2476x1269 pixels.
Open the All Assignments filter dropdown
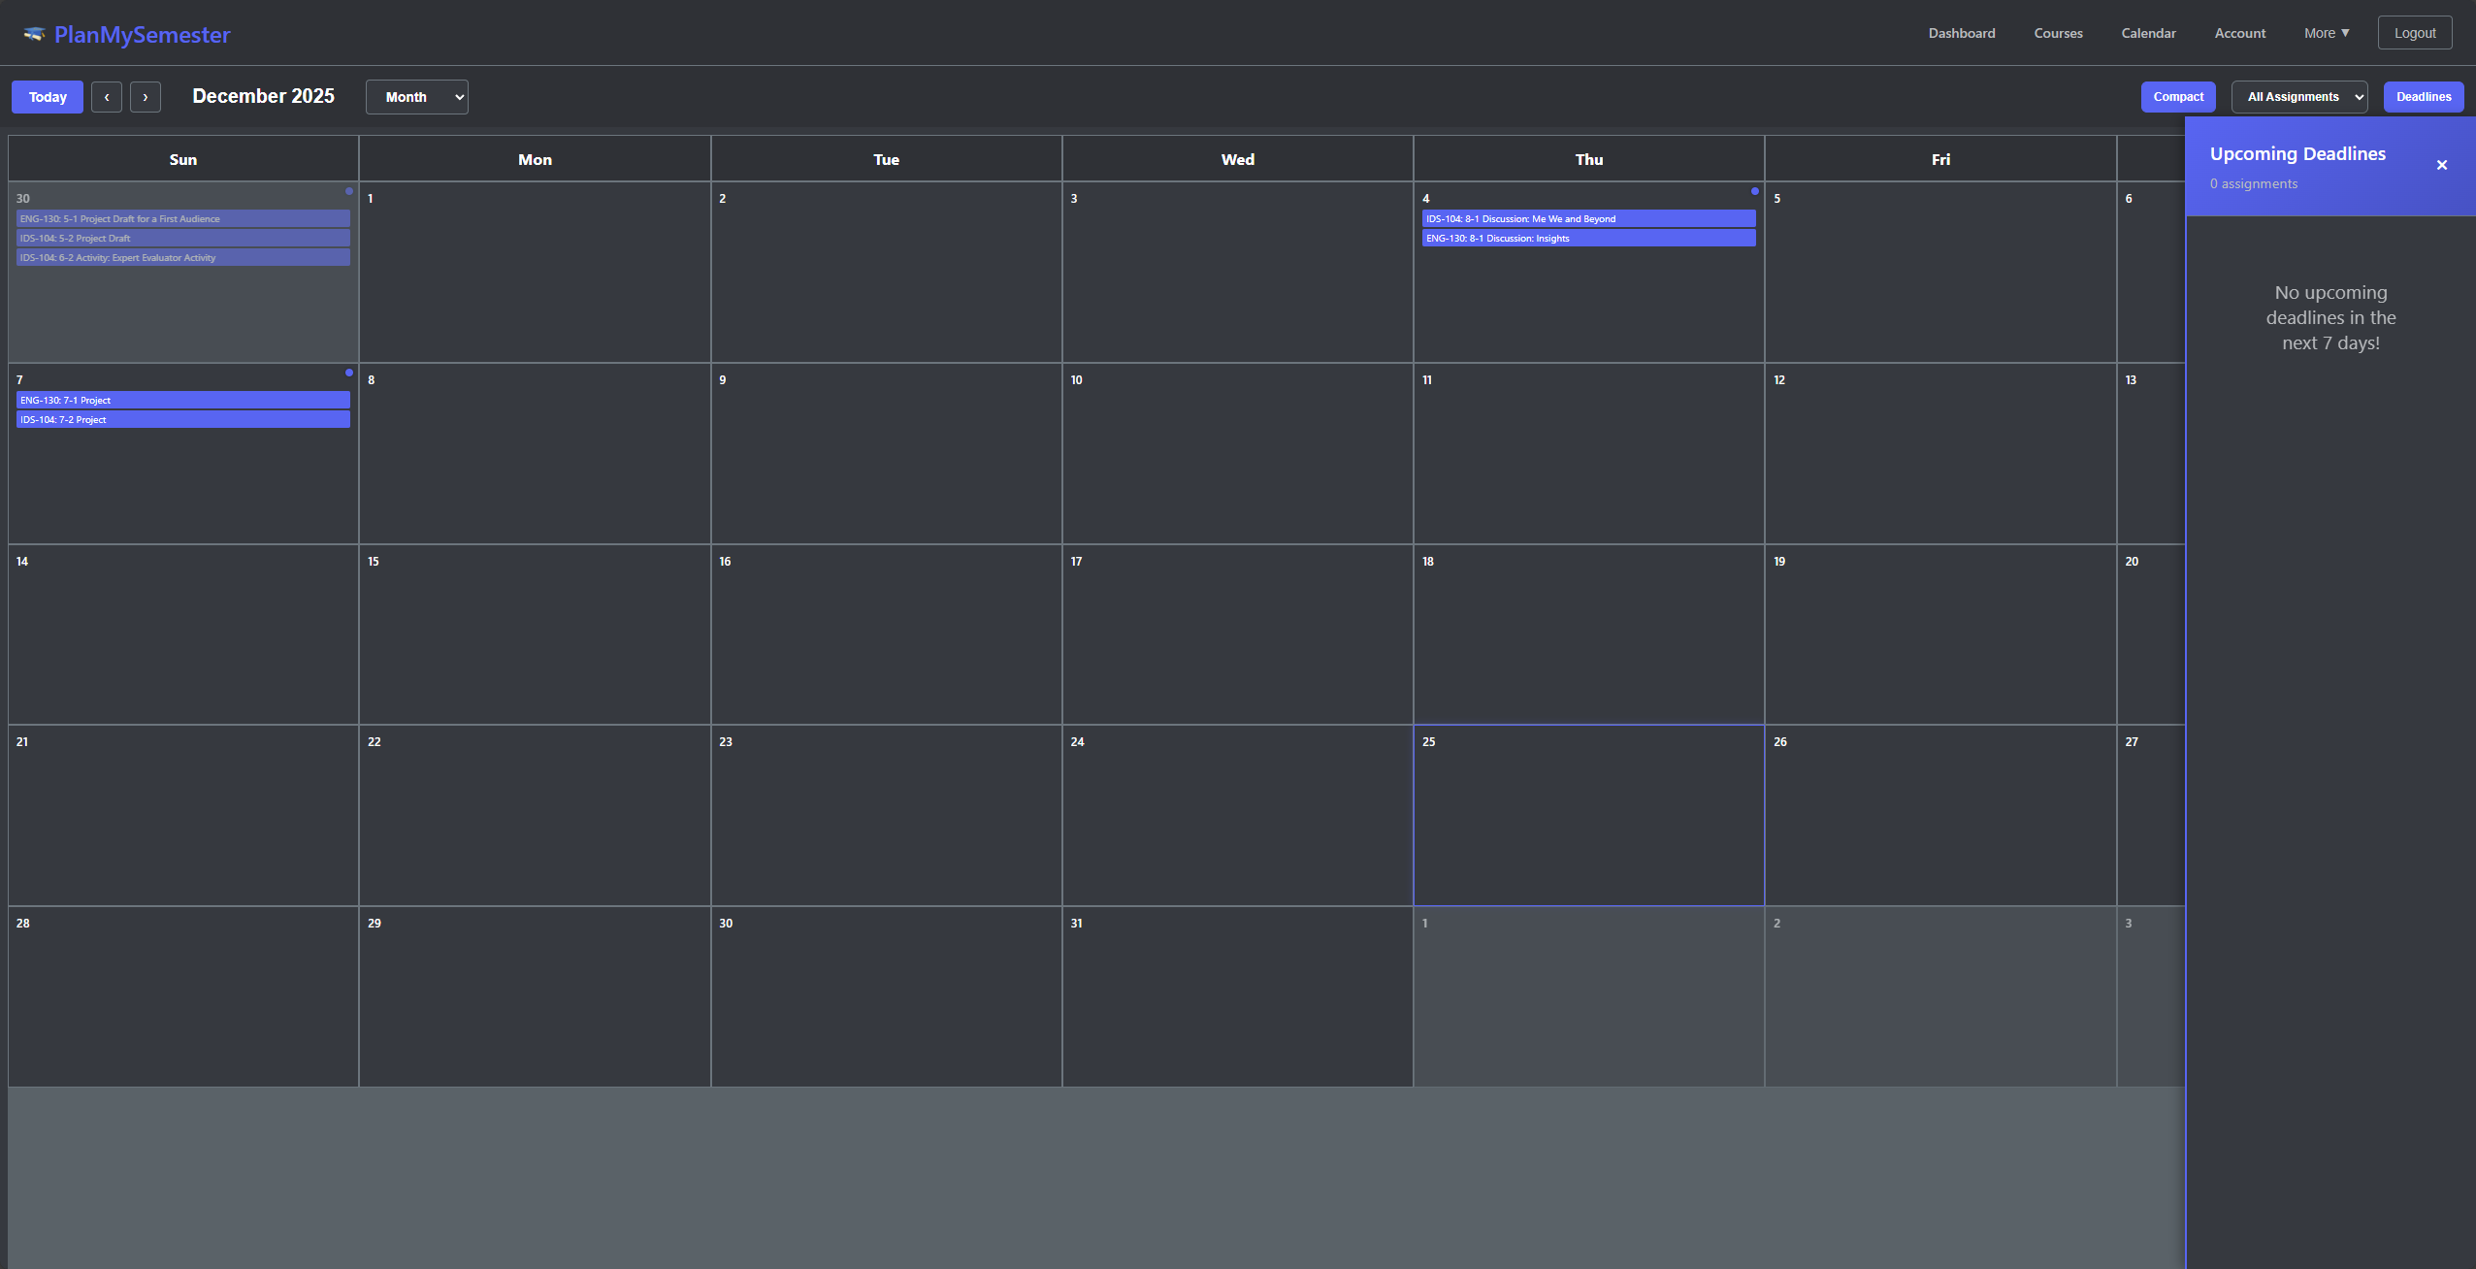[2298, 96]
